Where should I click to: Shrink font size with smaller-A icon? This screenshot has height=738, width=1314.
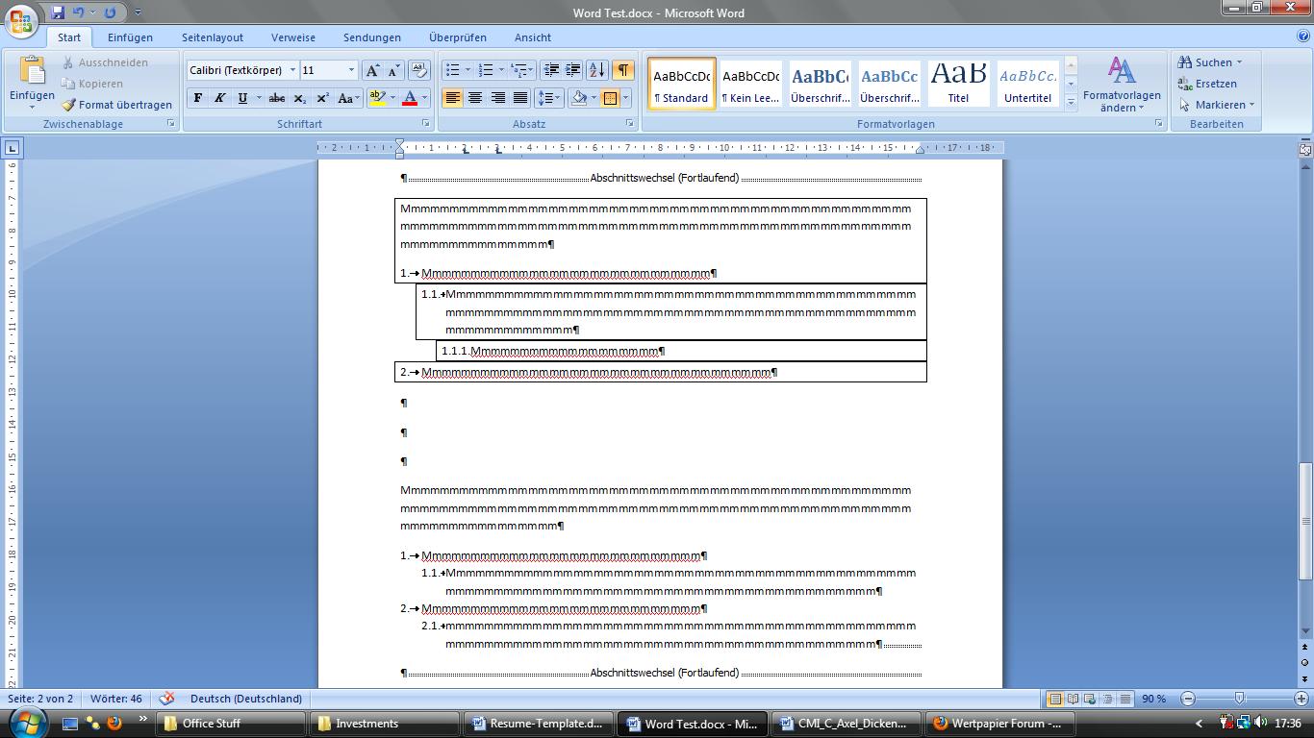393,70
